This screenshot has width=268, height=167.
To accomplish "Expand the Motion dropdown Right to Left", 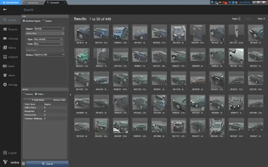I will (x=49, y=55).
